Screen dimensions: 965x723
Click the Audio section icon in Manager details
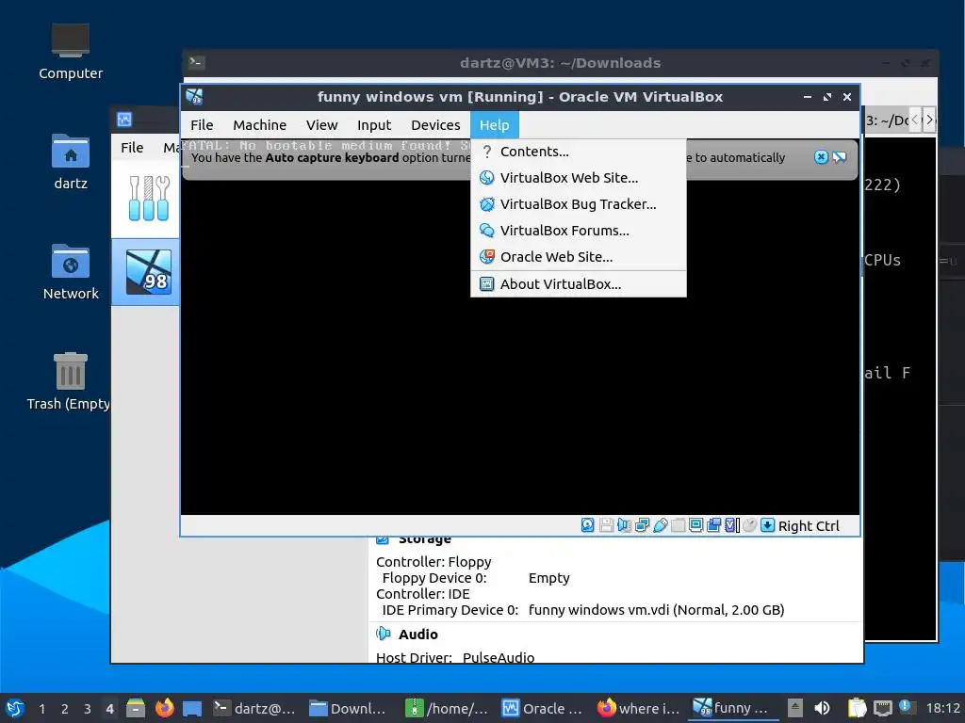[384, 634]
